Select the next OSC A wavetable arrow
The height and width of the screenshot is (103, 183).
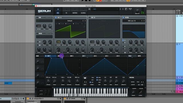[85, 21]
